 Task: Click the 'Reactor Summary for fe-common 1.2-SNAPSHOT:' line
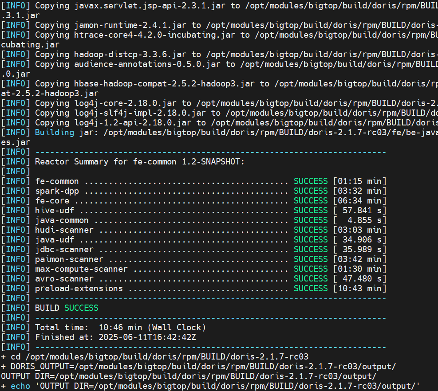click(x=139, y=162)
